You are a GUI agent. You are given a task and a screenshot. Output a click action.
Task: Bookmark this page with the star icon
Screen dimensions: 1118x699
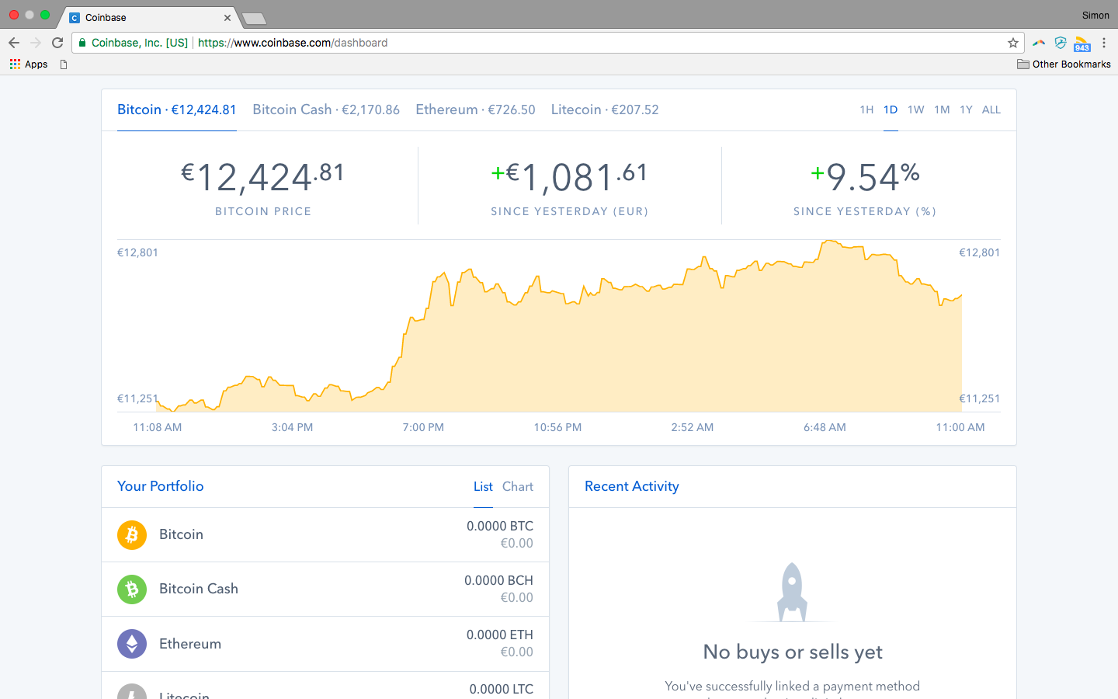[1012, 43]
